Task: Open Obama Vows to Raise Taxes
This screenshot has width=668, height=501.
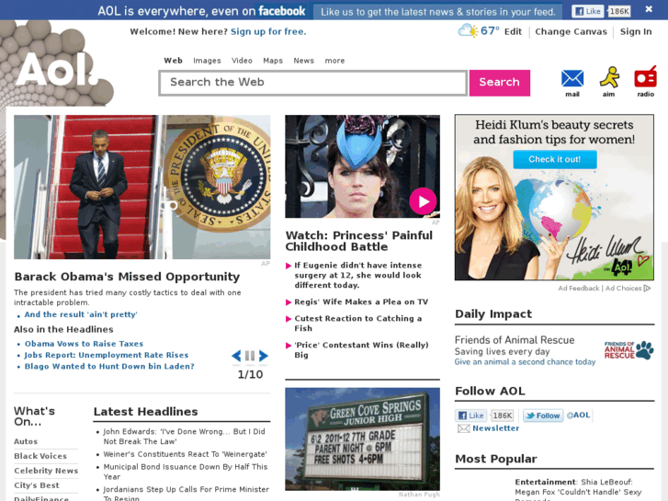Action: click(84, 344)
